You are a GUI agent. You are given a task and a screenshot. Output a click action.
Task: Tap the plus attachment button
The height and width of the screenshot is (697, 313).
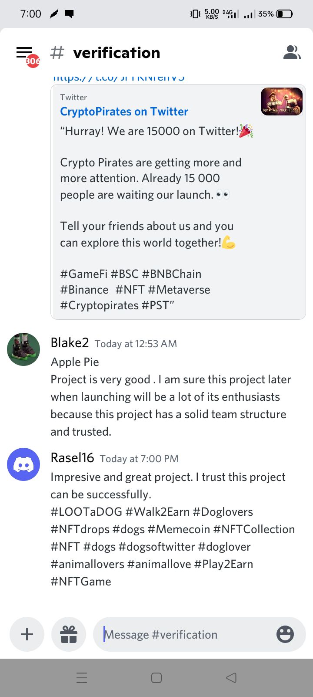(27, 634)
